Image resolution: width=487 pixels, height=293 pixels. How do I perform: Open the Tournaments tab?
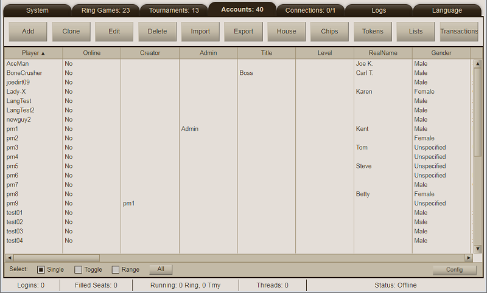coord(173,10)
